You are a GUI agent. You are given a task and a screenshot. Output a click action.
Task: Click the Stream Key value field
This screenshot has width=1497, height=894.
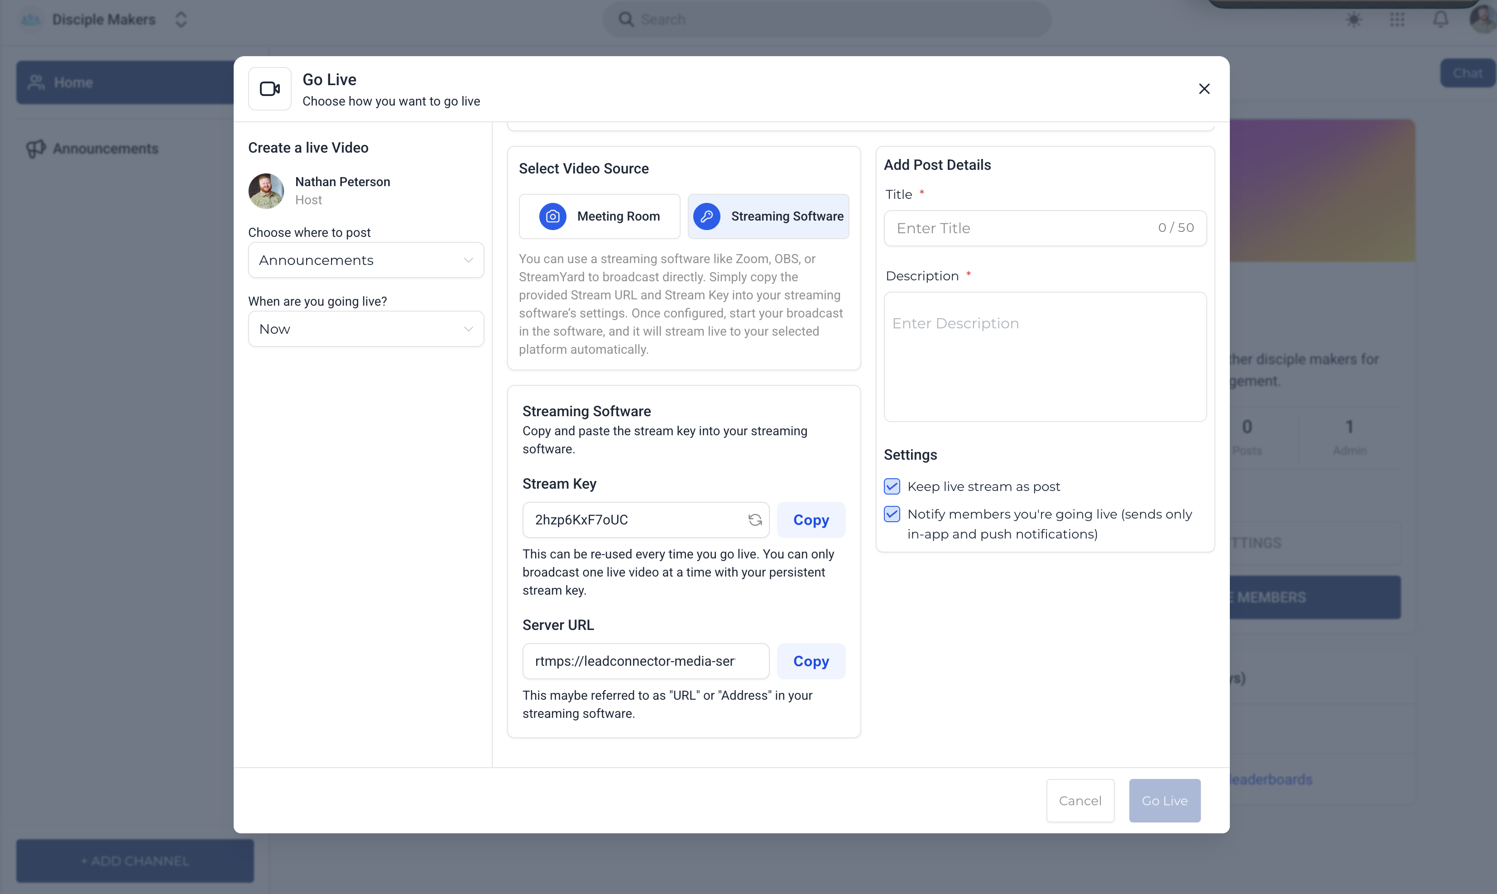click(646, 520)
